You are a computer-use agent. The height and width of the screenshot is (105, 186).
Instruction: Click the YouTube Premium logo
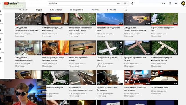[x=10, y=3]
